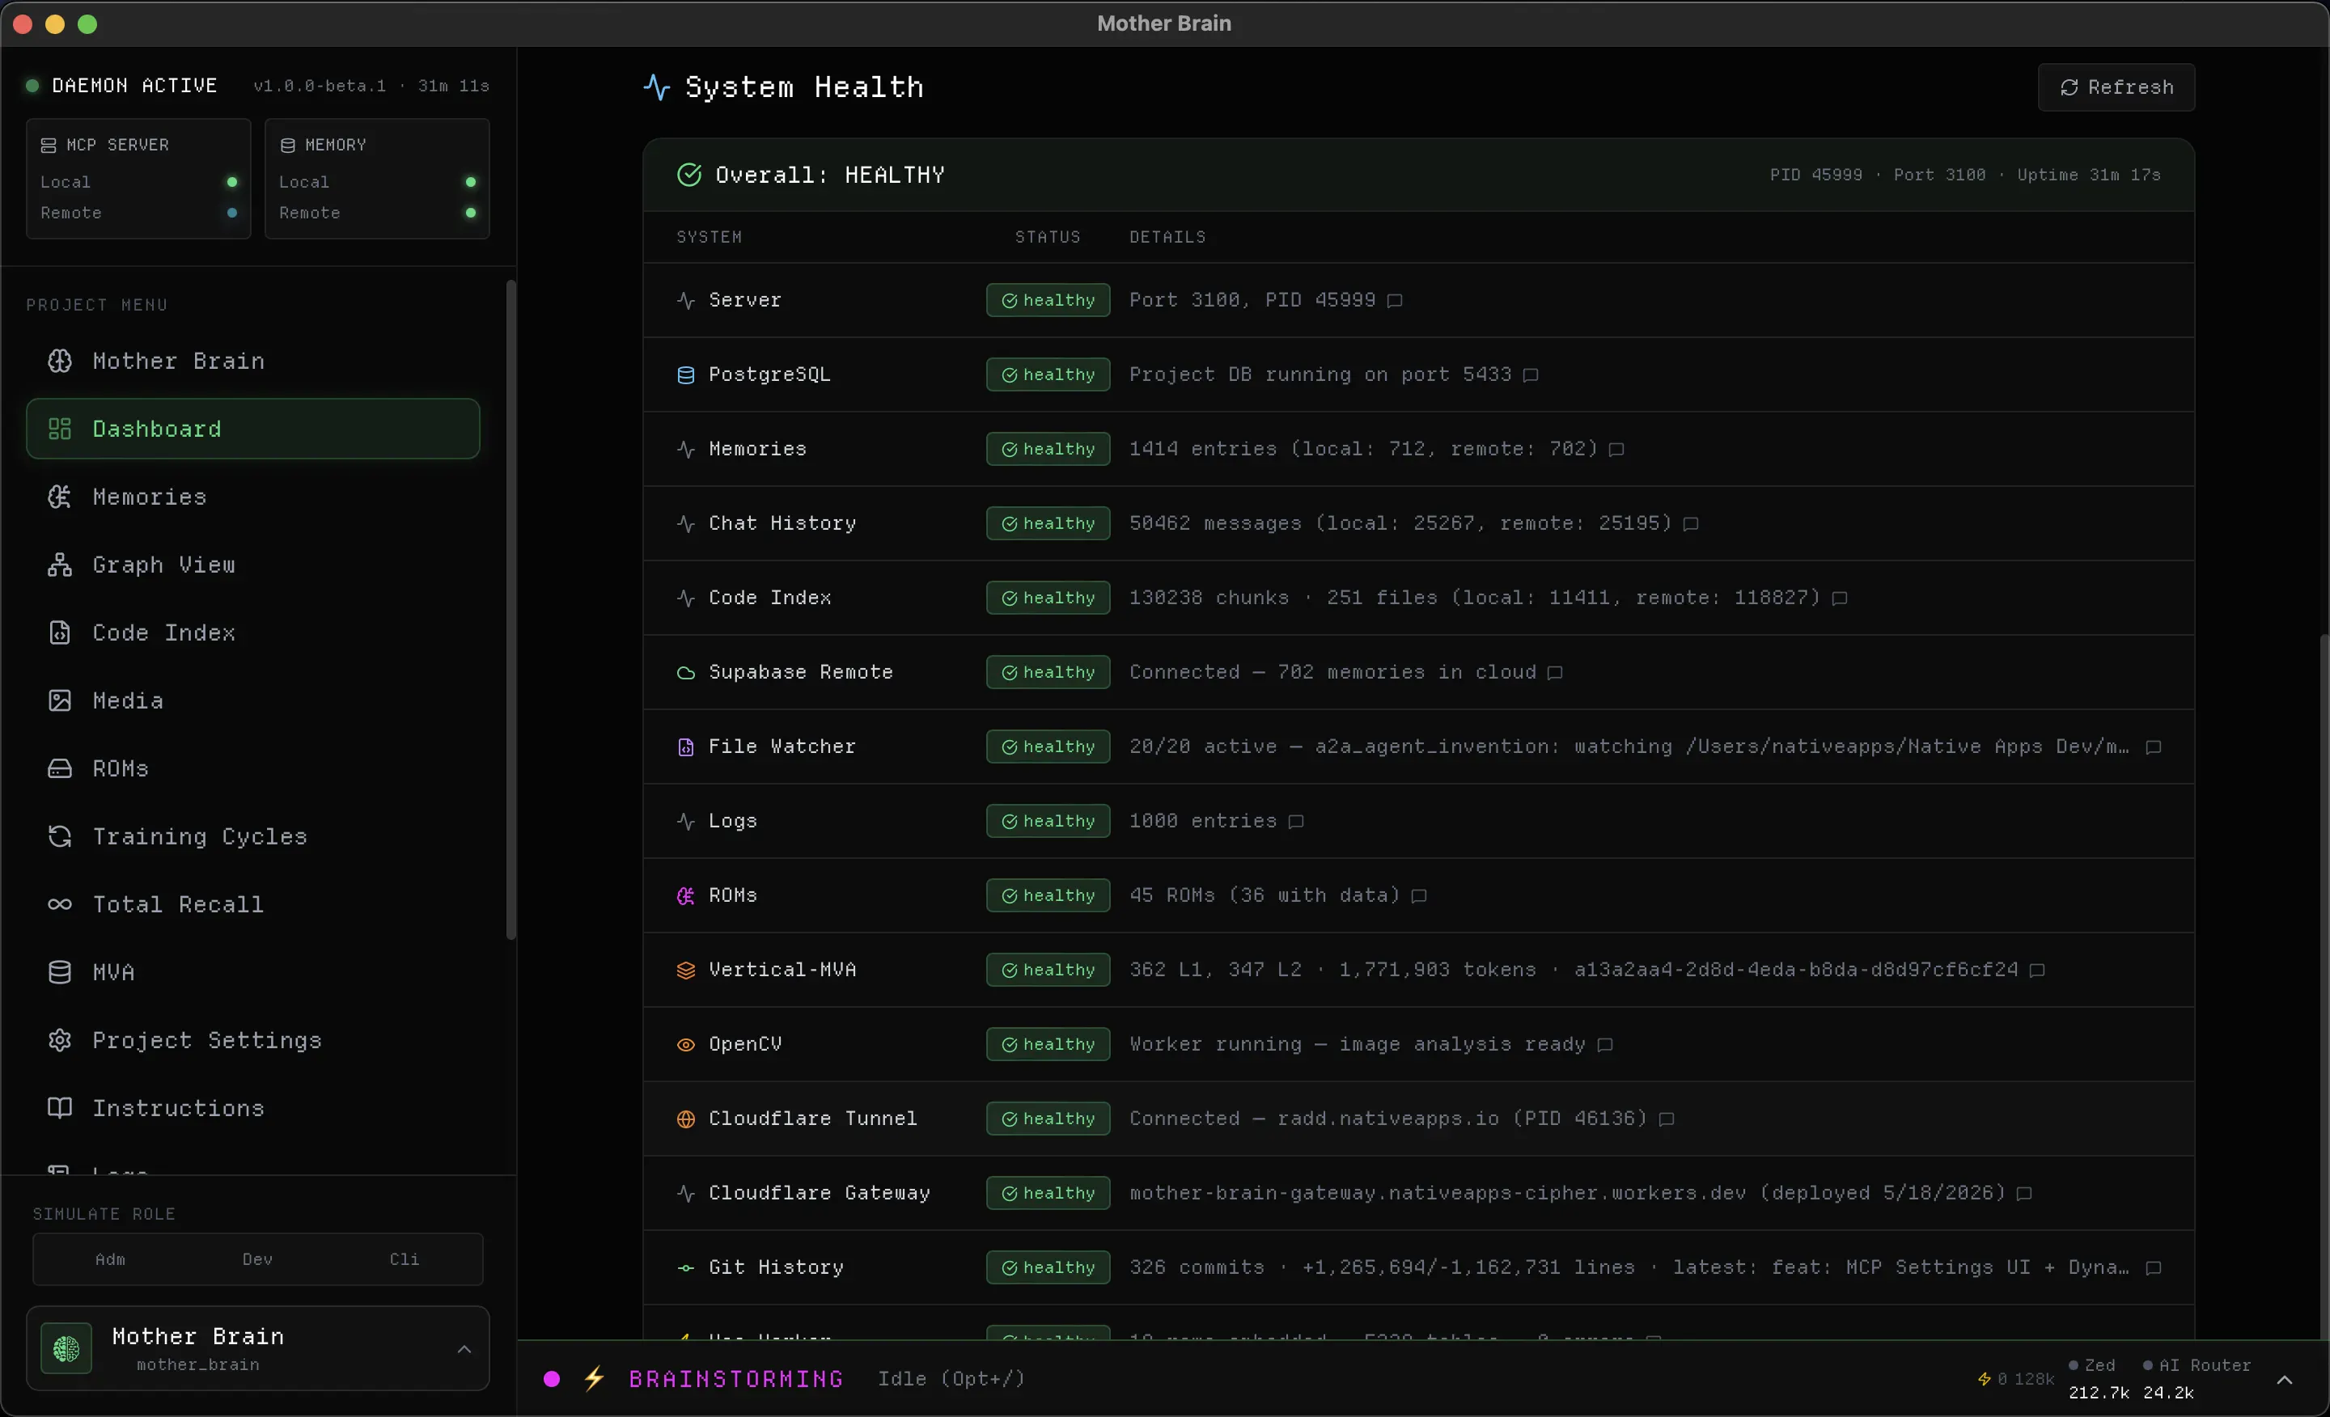Expand the File Watcher truncated details

coord(2153,747)
